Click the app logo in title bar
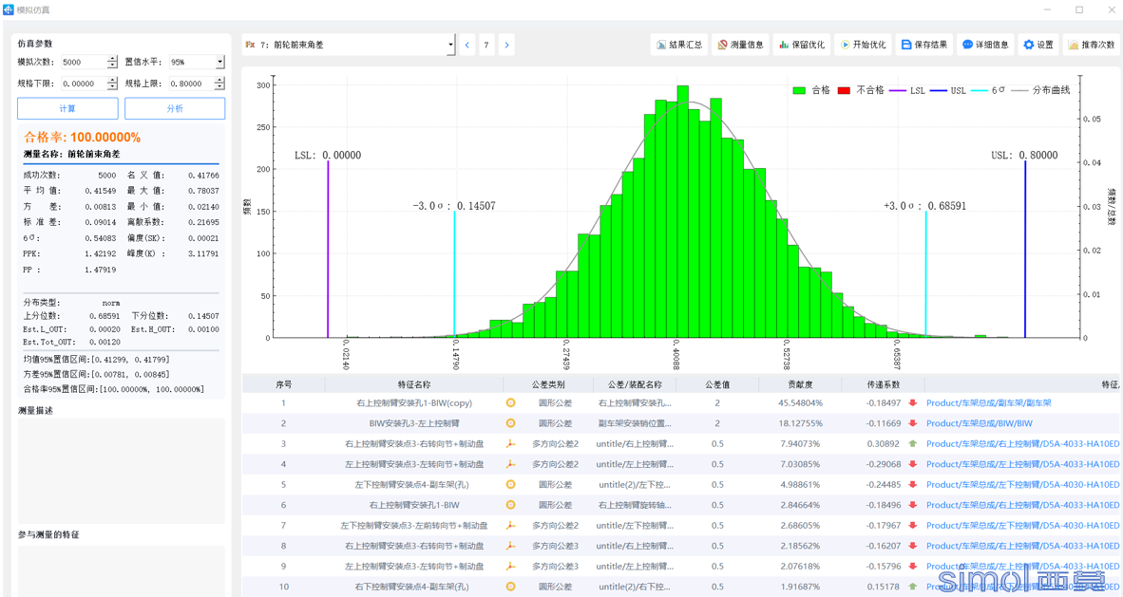Screen dimensions: 1123x597 pyautogui.click(x=9, y=9)
